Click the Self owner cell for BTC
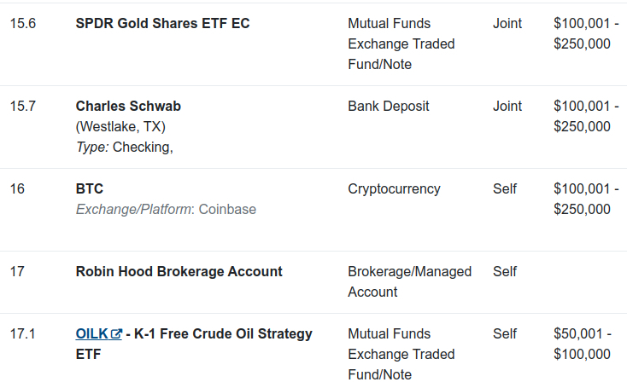The height and width of the screenshot is (382, 627). (505, 188)
